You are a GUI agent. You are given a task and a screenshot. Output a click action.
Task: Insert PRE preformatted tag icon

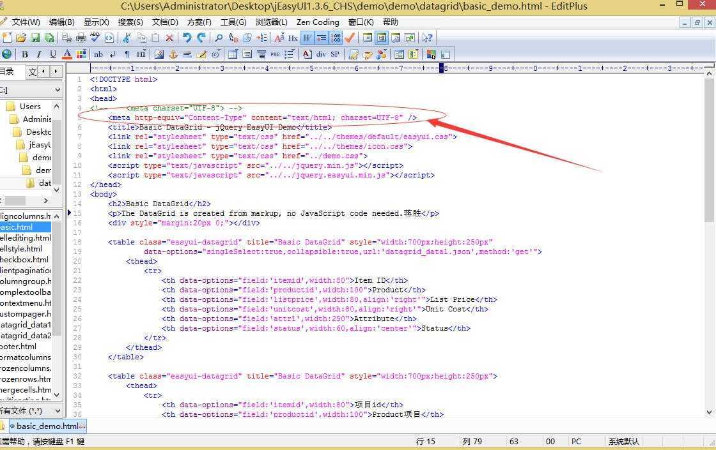pyautogui.click(x=275, y=54)
